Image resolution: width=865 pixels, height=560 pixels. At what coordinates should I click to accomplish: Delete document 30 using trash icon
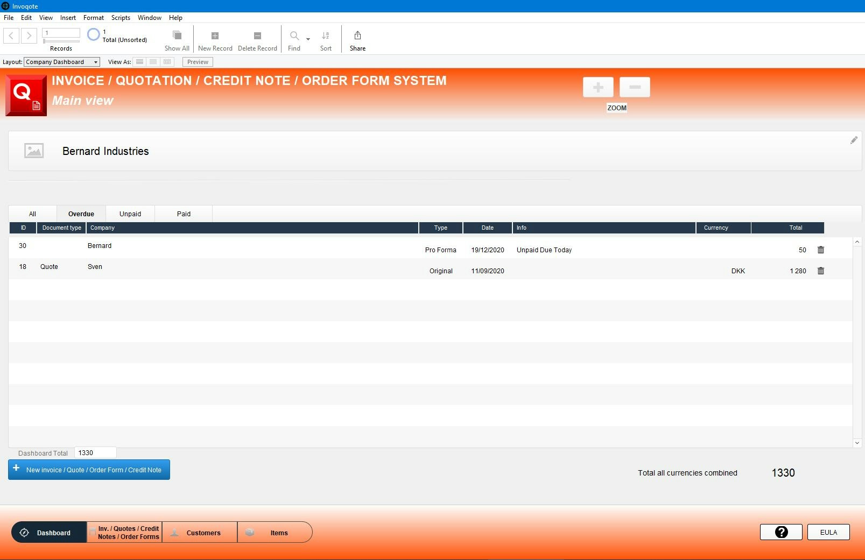(821, 250)
